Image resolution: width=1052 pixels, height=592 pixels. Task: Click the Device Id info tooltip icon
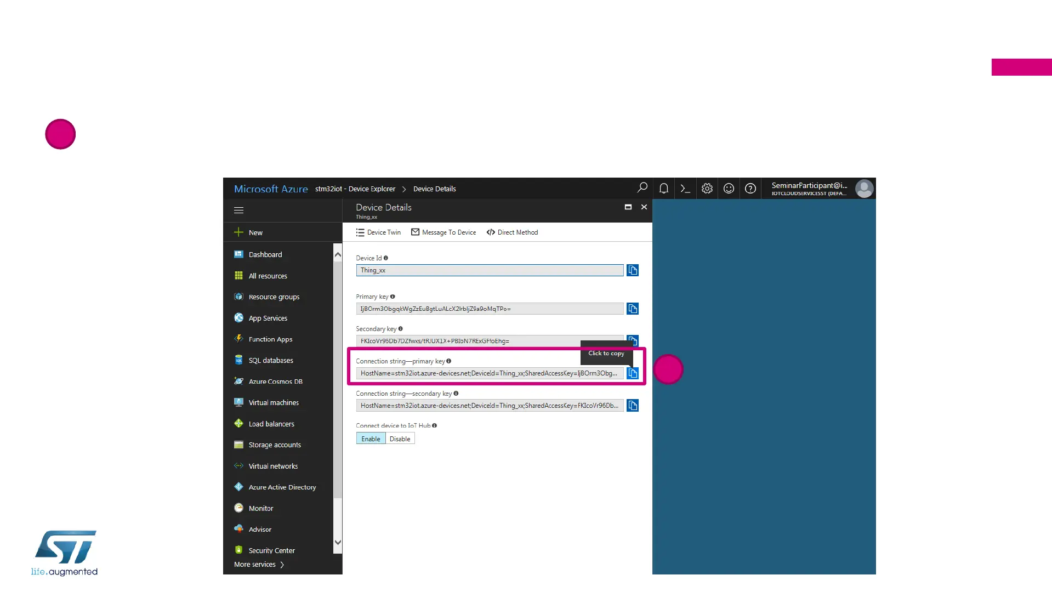[x=386, y=258]
